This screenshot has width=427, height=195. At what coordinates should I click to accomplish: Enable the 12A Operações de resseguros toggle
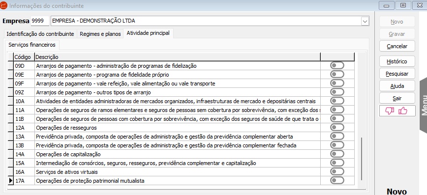[337, 128]
